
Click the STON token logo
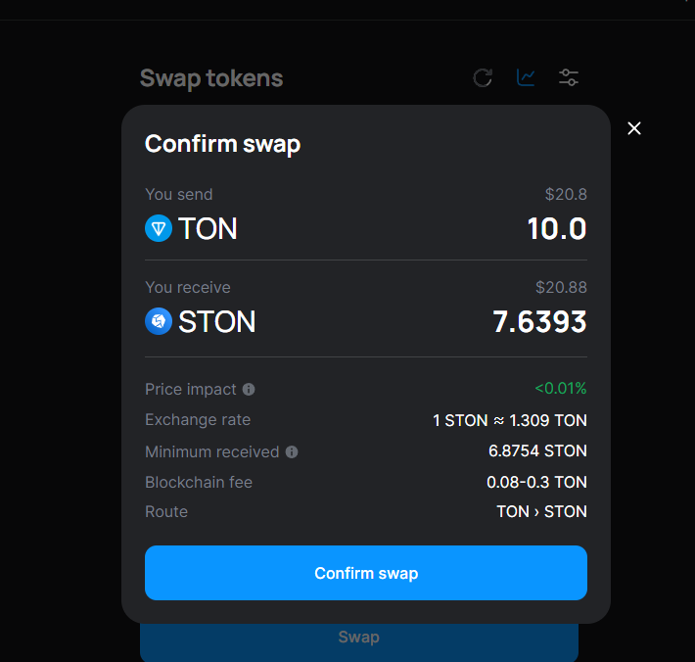point(159,321)
